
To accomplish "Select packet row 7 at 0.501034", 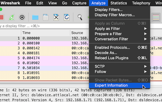I will tap(44, 68).
